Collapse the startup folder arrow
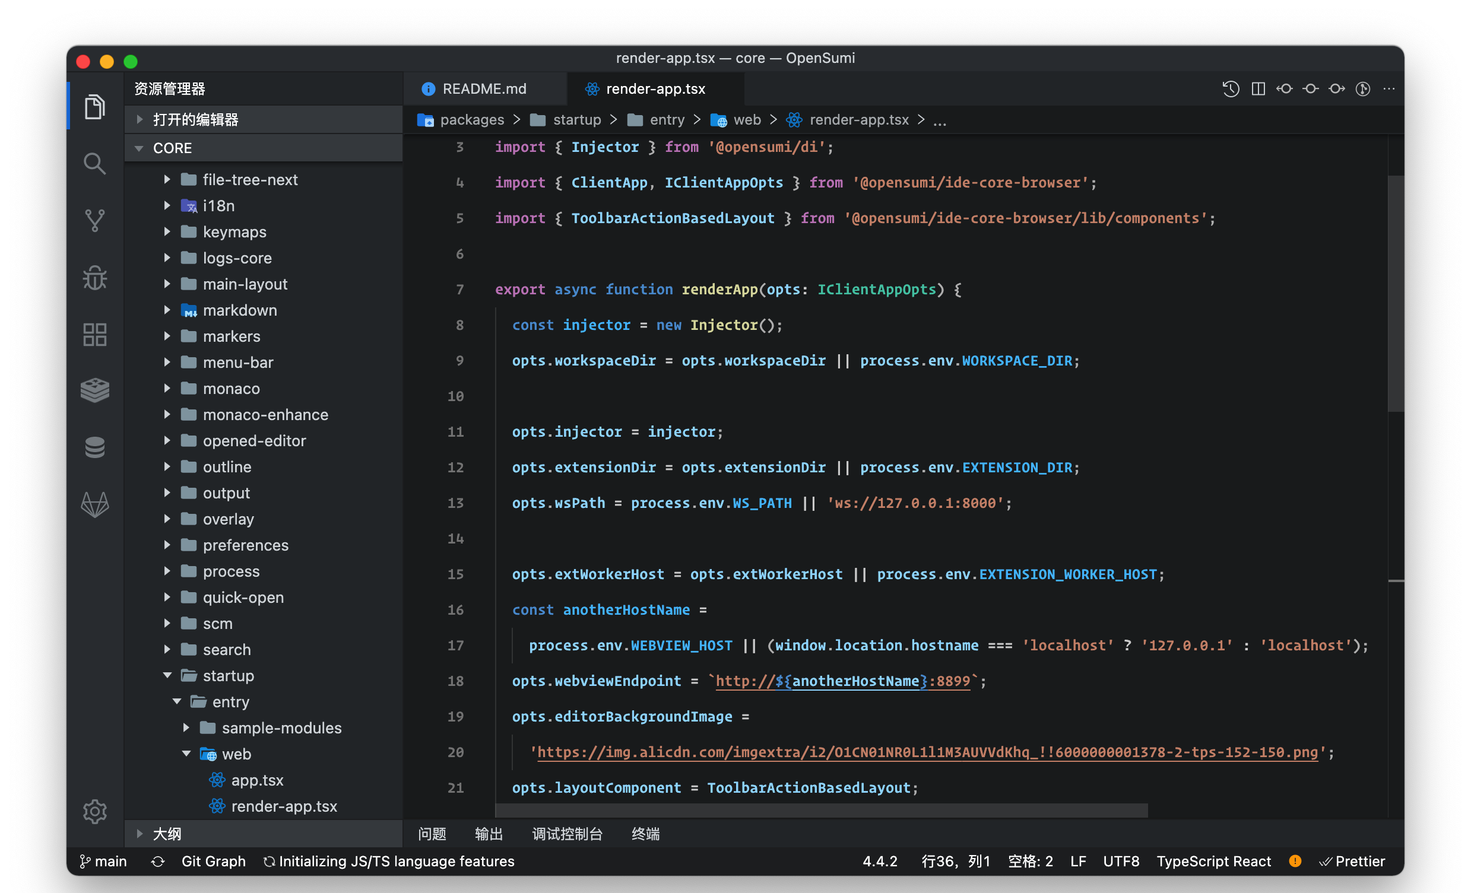1471x893 pixels. [x=167, y=676]
